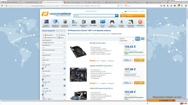Tick the M.2 slot checkbox
This screenshot has height=105, width=188.
43,88
